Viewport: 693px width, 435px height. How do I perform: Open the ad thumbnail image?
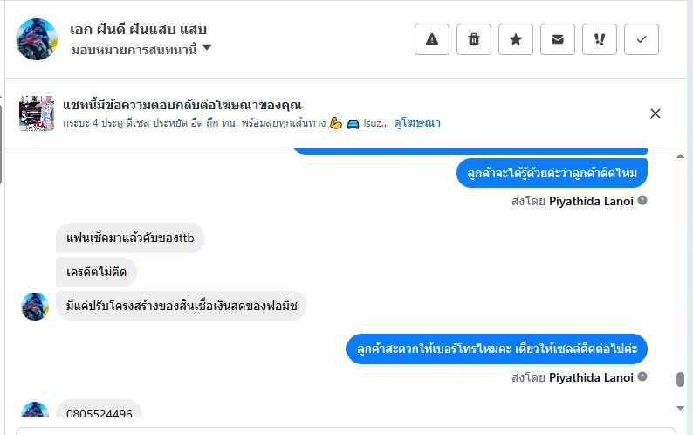tap(37, 114)
